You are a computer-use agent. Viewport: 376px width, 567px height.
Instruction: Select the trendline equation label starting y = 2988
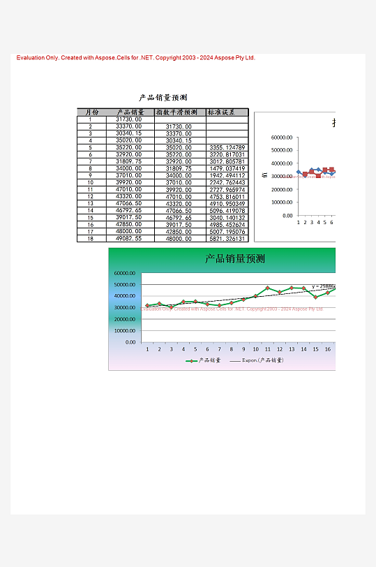tap(324, 286)
